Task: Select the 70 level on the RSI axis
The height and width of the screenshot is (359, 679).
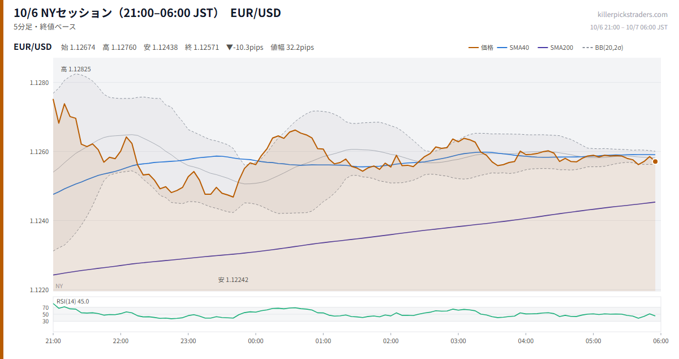Action: pyautogui.click(x=46, y=307)
